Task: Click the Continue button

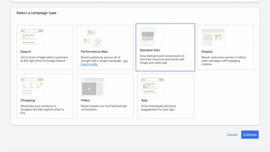Action: click(x=250, y=135)
